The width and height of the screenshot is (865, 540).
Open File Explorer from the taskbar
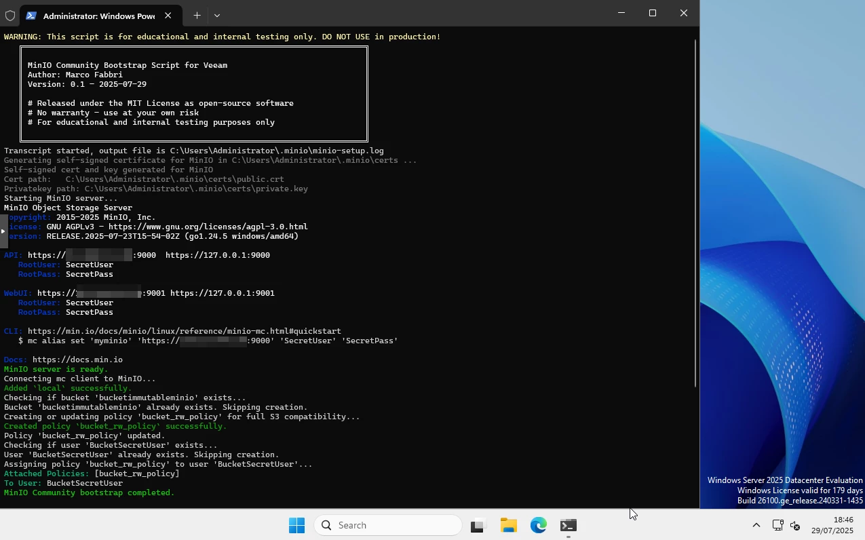tap(509, 525)
